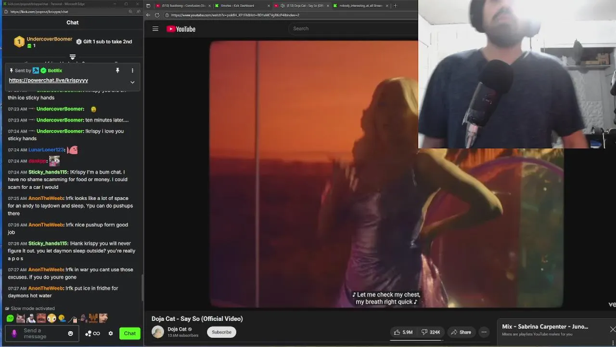The height and width of the screenshot is (347, 616).
Task: Open a new browser tab
Action: [x=395, y=6]
